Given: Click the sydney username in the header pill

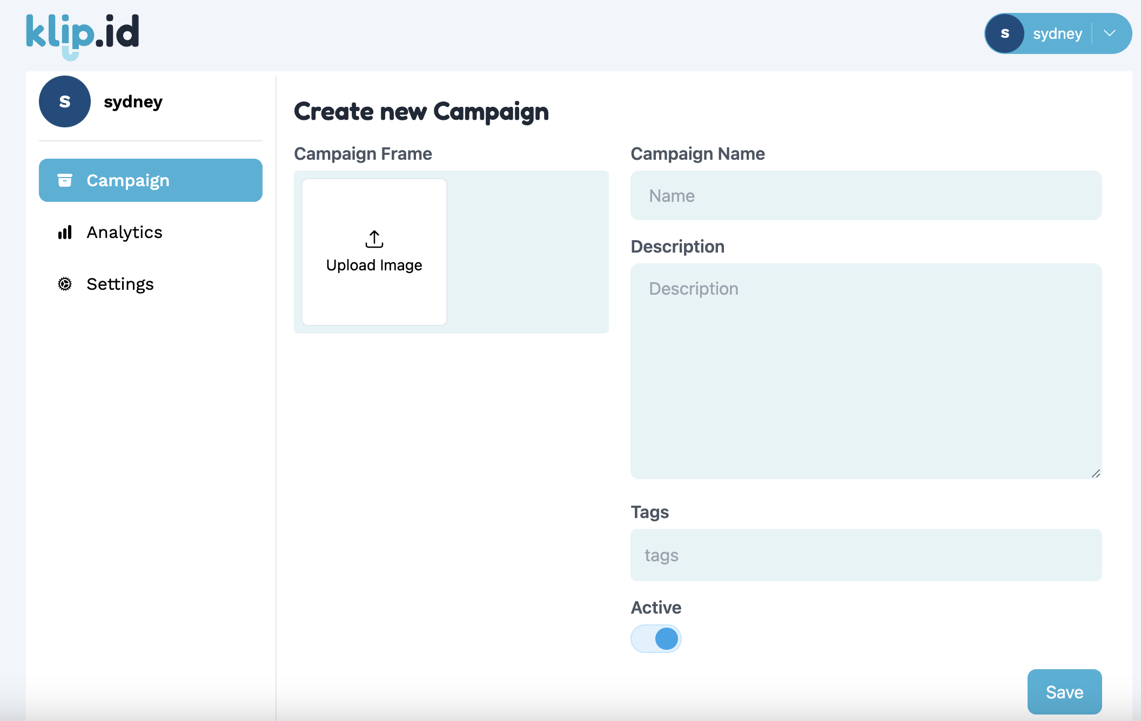Looking at the screenshot, I should [1057, 33].
